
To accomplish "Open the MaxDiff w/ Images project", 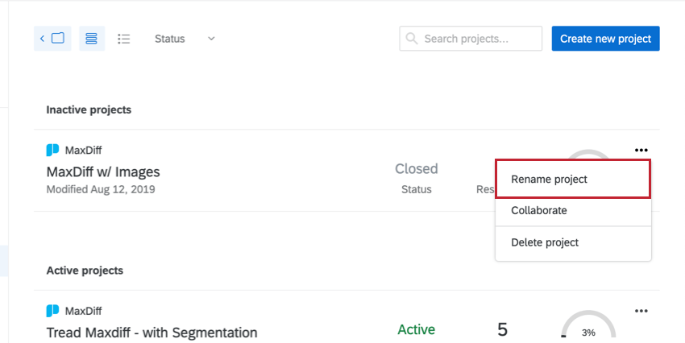I will coord(103,172).
